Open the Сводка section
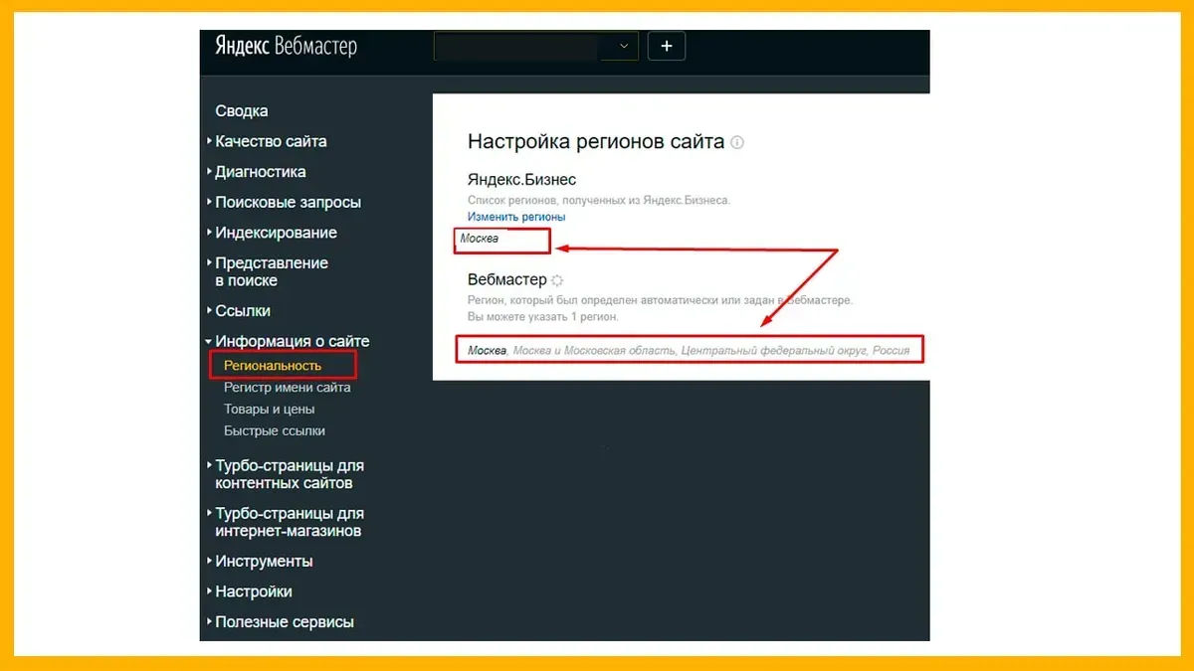Viewport: 1194px width, 671px height. point(242,111)
